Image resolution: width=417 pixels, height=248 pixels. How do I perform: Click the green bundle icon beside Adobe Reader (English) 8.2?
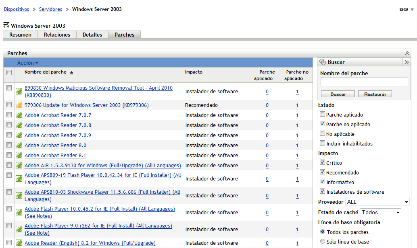tap(19, 243)
